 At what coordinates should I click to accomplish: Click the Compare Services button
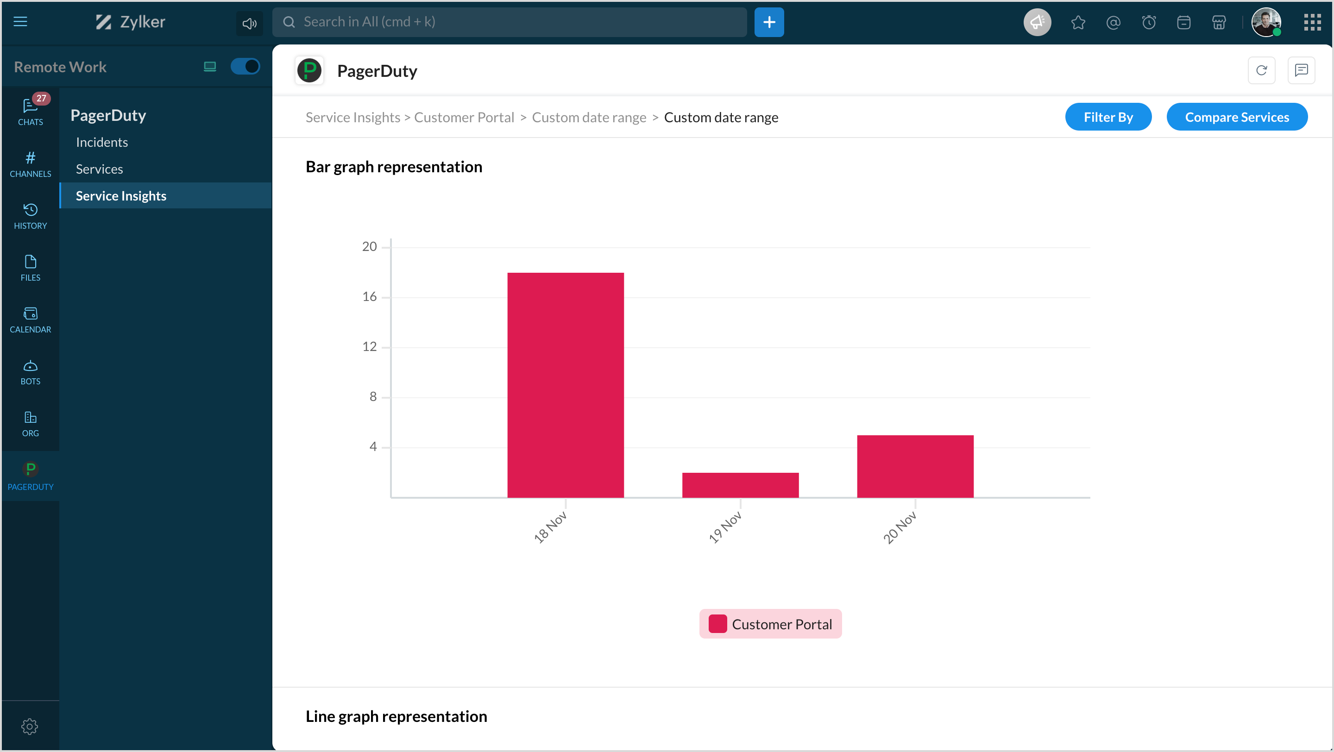click(1237, 117)
